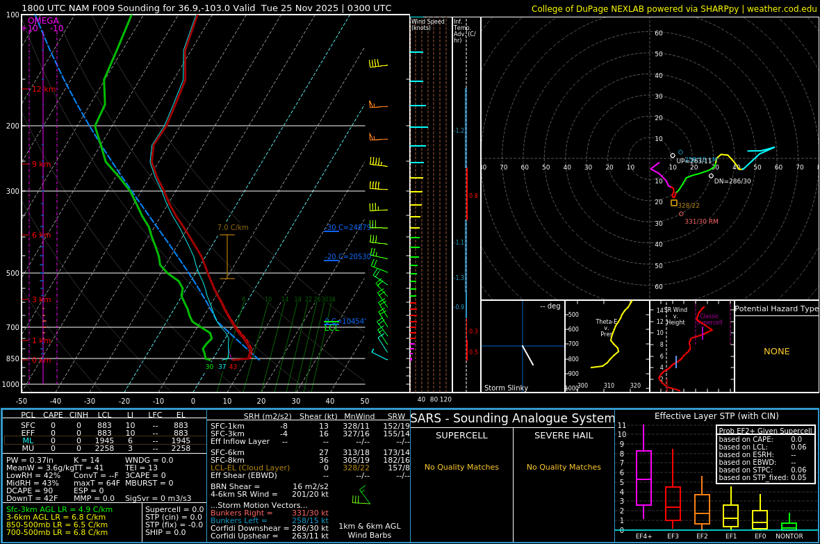The image size is (820, 544).
Task: Click the 'Classic Supercell' magenta label
Action: [x=709, y=319]
